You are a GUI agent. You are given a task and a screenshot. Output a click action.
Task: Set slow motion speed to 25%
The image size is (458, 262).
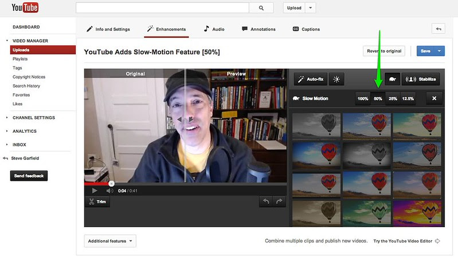(x=393, y=98)
